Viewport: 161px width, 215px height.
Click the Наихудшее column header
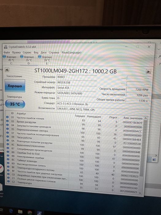point(94,117)
